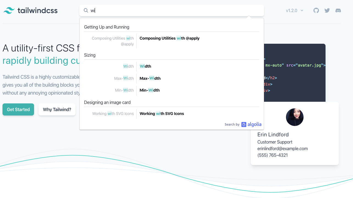Click the Search by label
This screenshot has width=353, height=198.
(232, 125)
